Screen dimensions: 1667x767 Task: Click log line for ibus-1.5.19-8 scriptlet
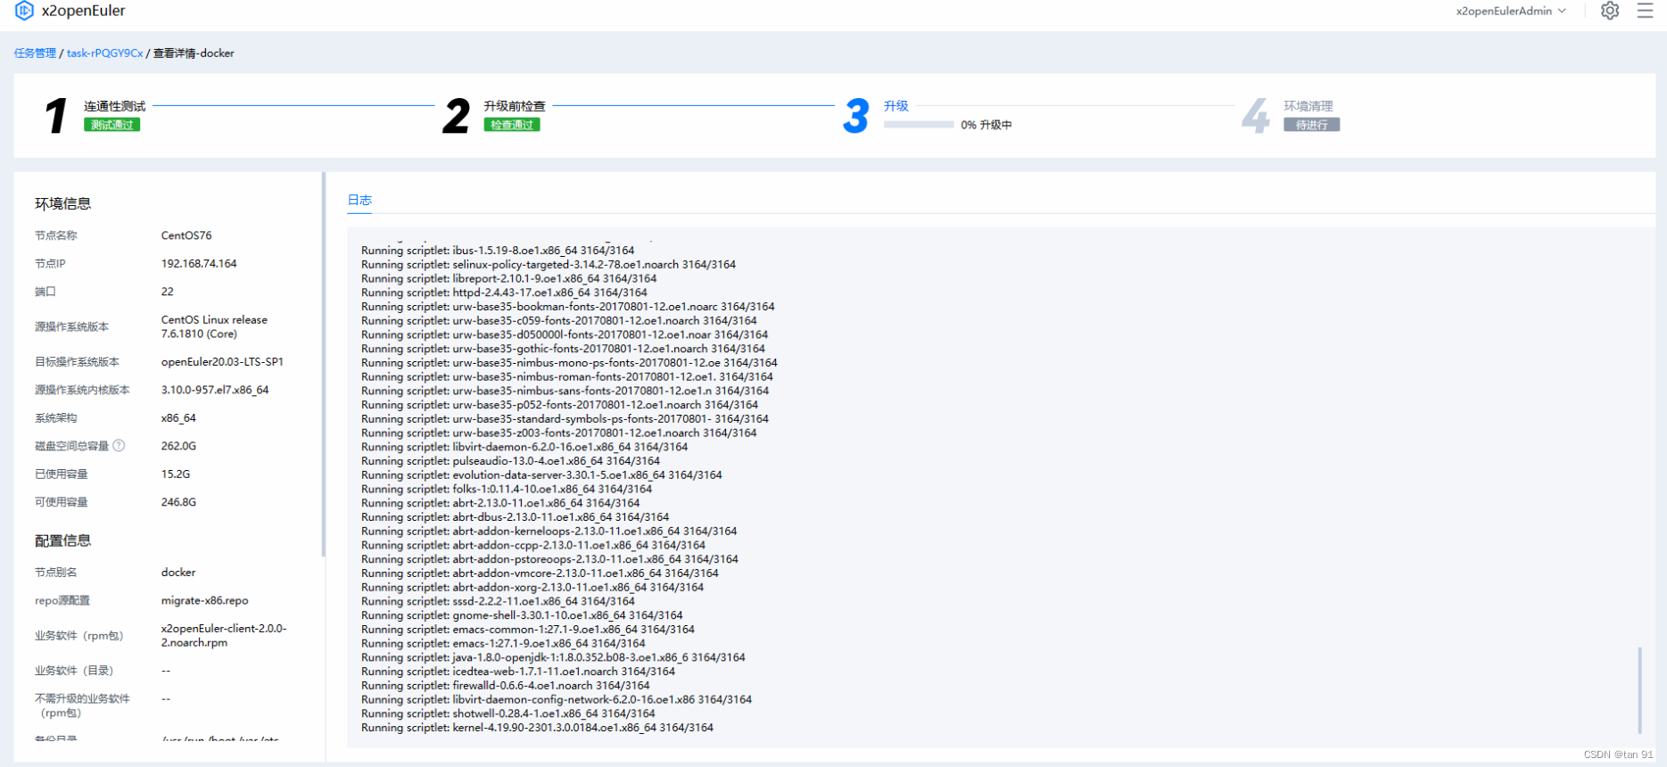coord(498,251)
